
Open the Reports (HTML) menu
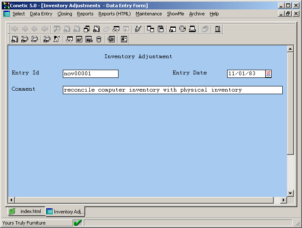[x=114, y=14]
